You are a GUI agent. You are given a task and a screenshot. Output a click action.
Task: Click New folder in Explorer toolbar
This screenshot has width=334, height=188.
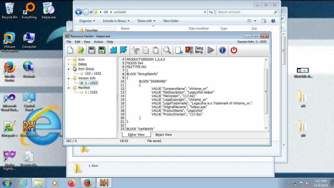[x=171, y=21]
